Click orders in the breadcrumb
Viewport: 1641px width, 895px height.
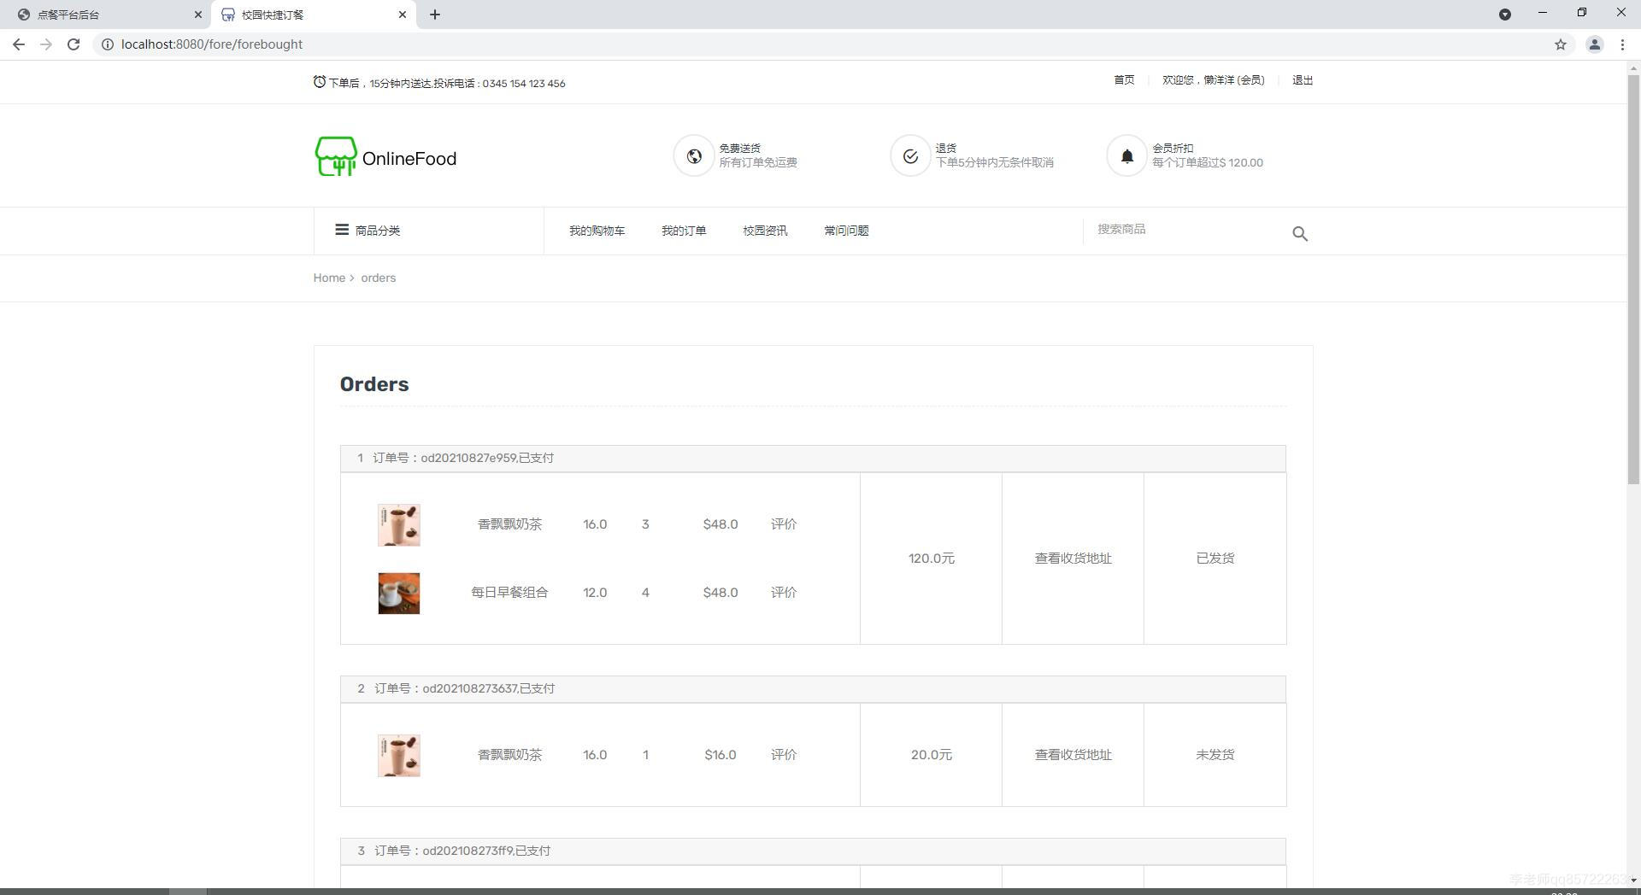(x=378, y=278)
